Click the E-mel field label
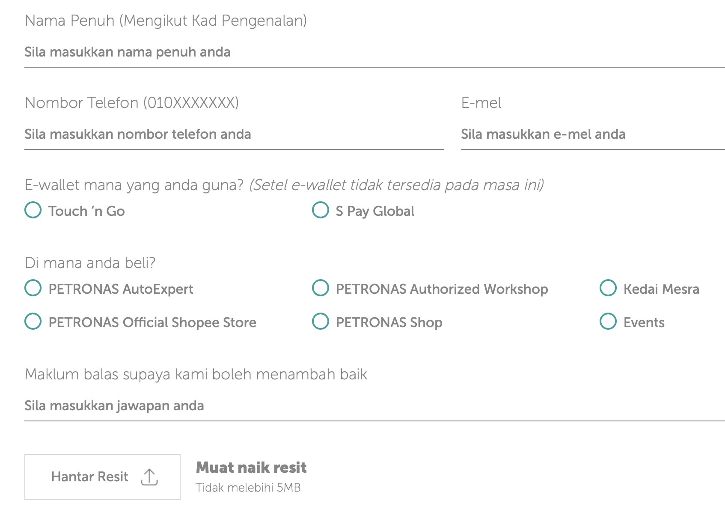The image size is (725, 513). (x=481, y=103)
